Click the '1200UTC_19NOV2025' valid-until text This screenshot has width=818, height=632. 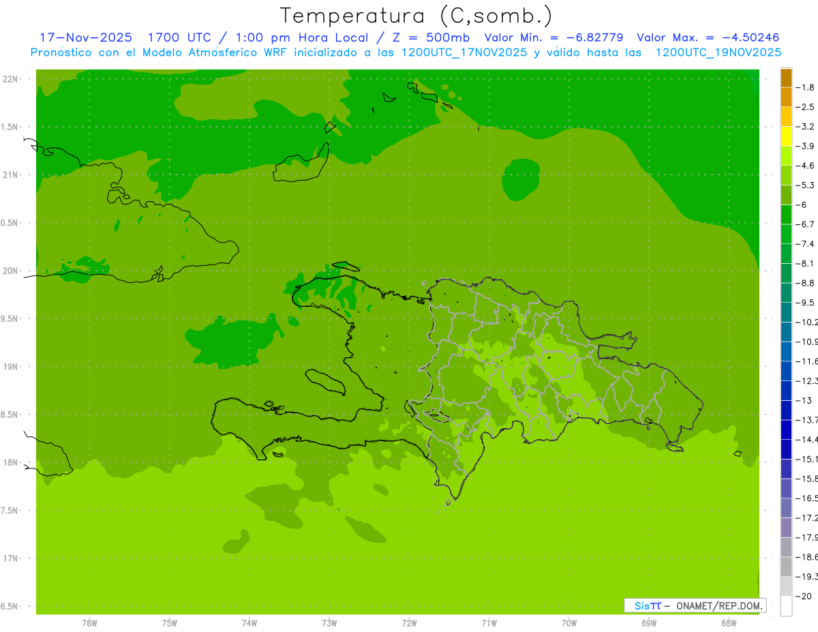pos(718,52)
